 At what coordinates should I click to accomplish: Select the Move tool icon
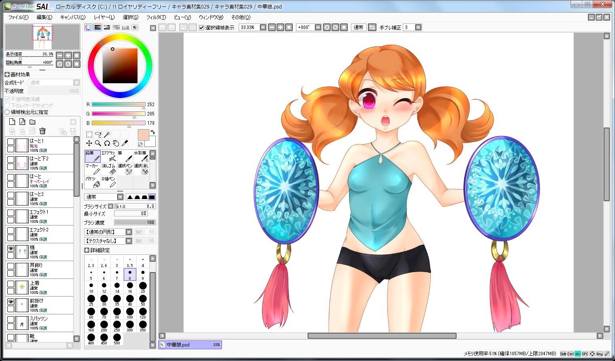click(x=89, y=143)
